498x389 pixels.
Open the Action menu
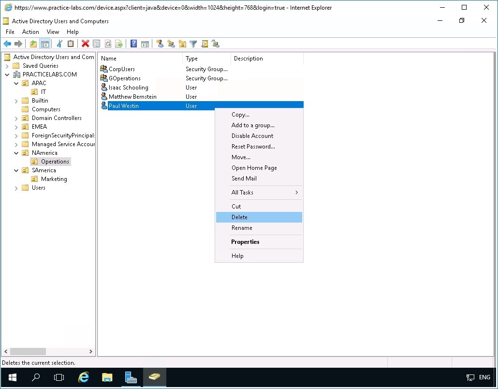tap(30, 32)
